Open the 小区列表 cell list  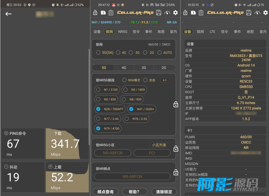(x=159, y=145)
